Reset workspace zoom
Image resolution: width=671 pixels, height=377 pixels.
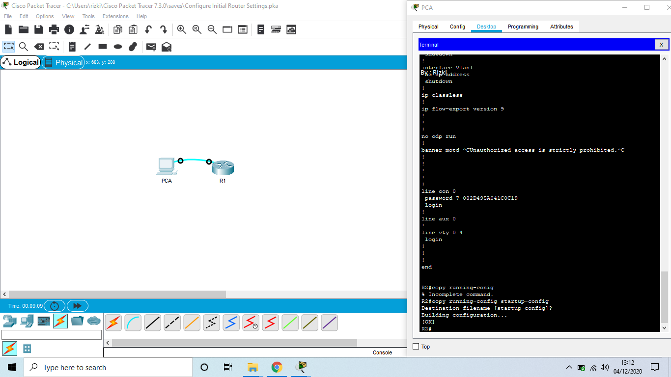click(197, 29)
